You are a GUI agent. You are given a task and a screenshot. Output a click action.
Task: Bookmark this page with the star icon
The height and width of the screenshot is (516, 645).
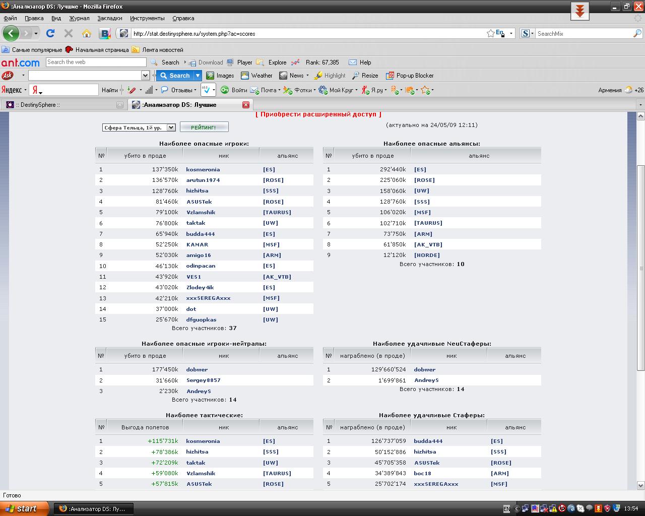coord(490,33)
